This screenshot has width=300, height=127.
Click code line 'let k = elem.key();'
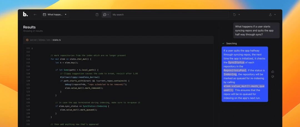(x=67, y=63)
